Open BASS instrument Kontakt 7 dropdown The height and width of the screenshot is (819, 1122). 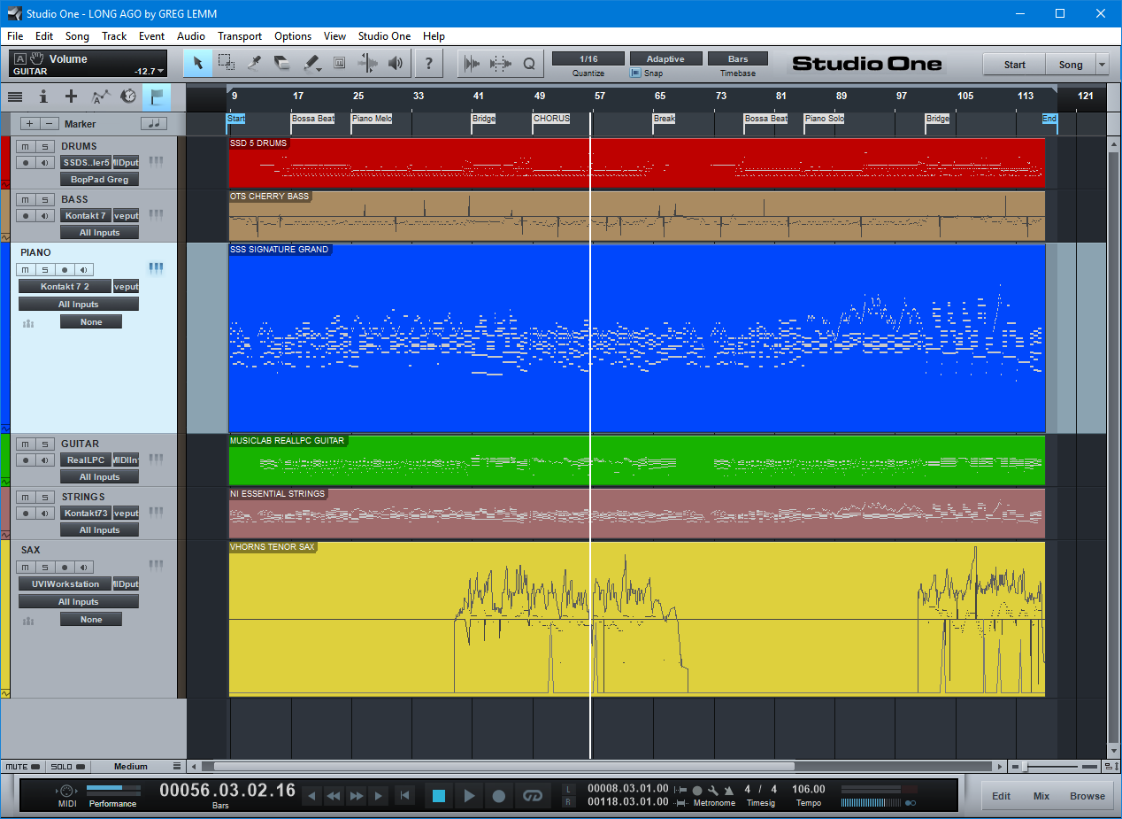pos(86,215)
